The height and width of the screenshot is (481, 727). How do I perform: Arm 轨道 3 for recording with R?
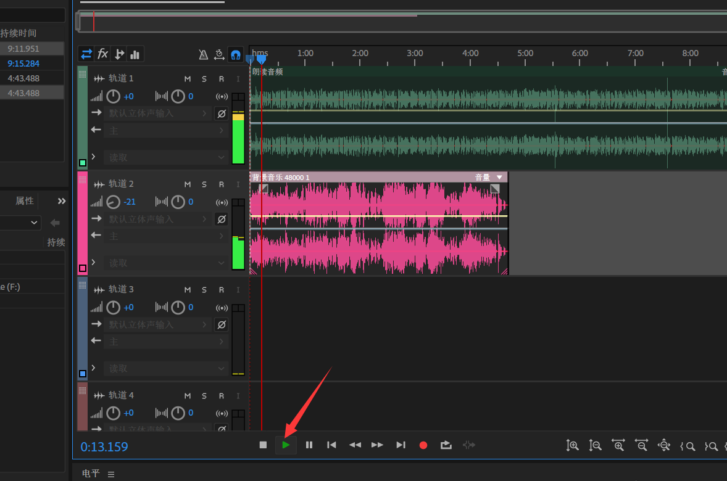click(x=221, y=290)
